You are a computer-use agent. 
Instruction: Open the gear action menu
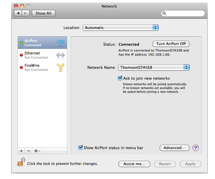[37, 151]
